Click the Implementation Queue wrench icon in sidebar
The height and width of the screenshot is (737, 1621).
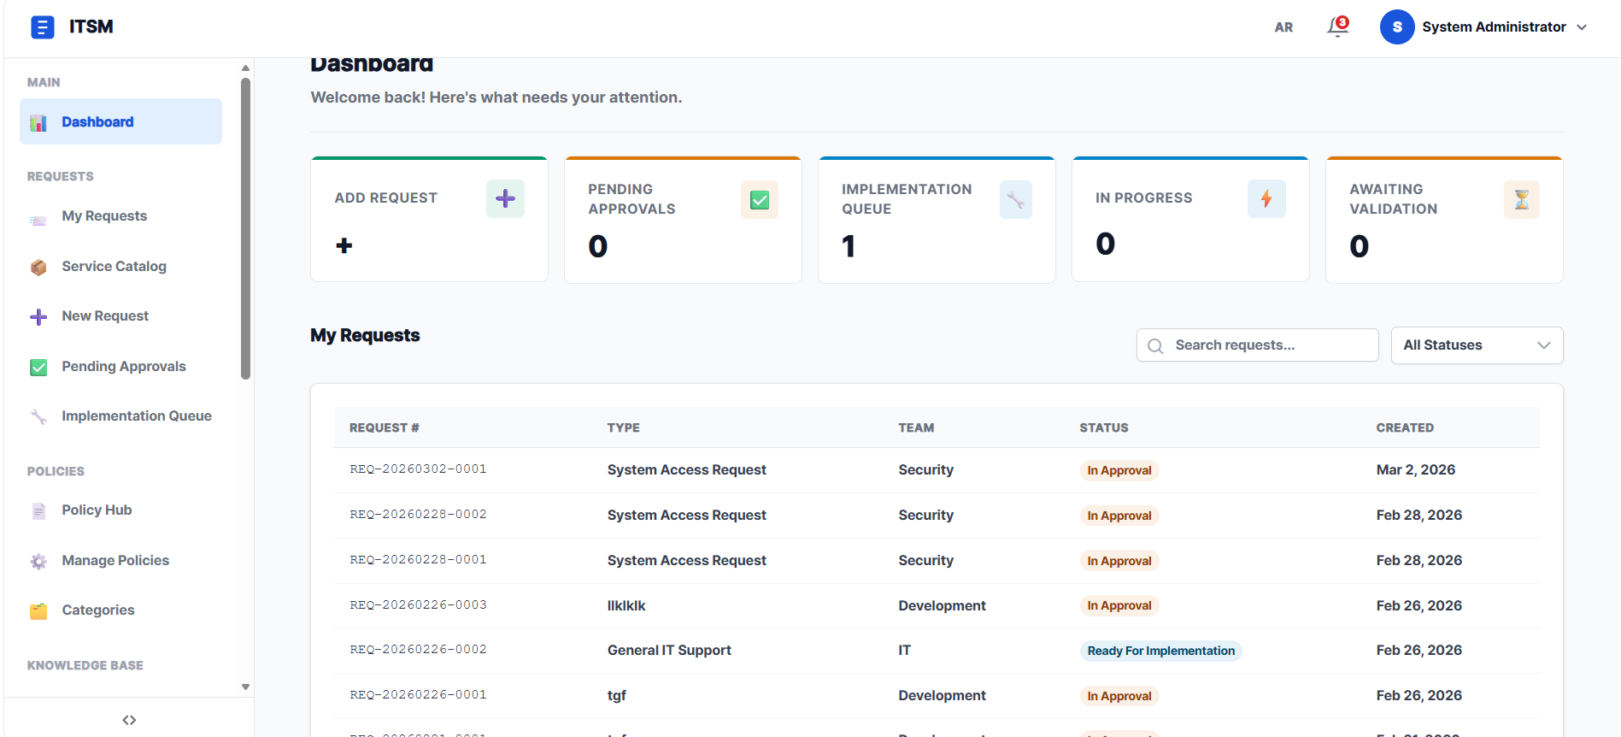pos(38,417)
